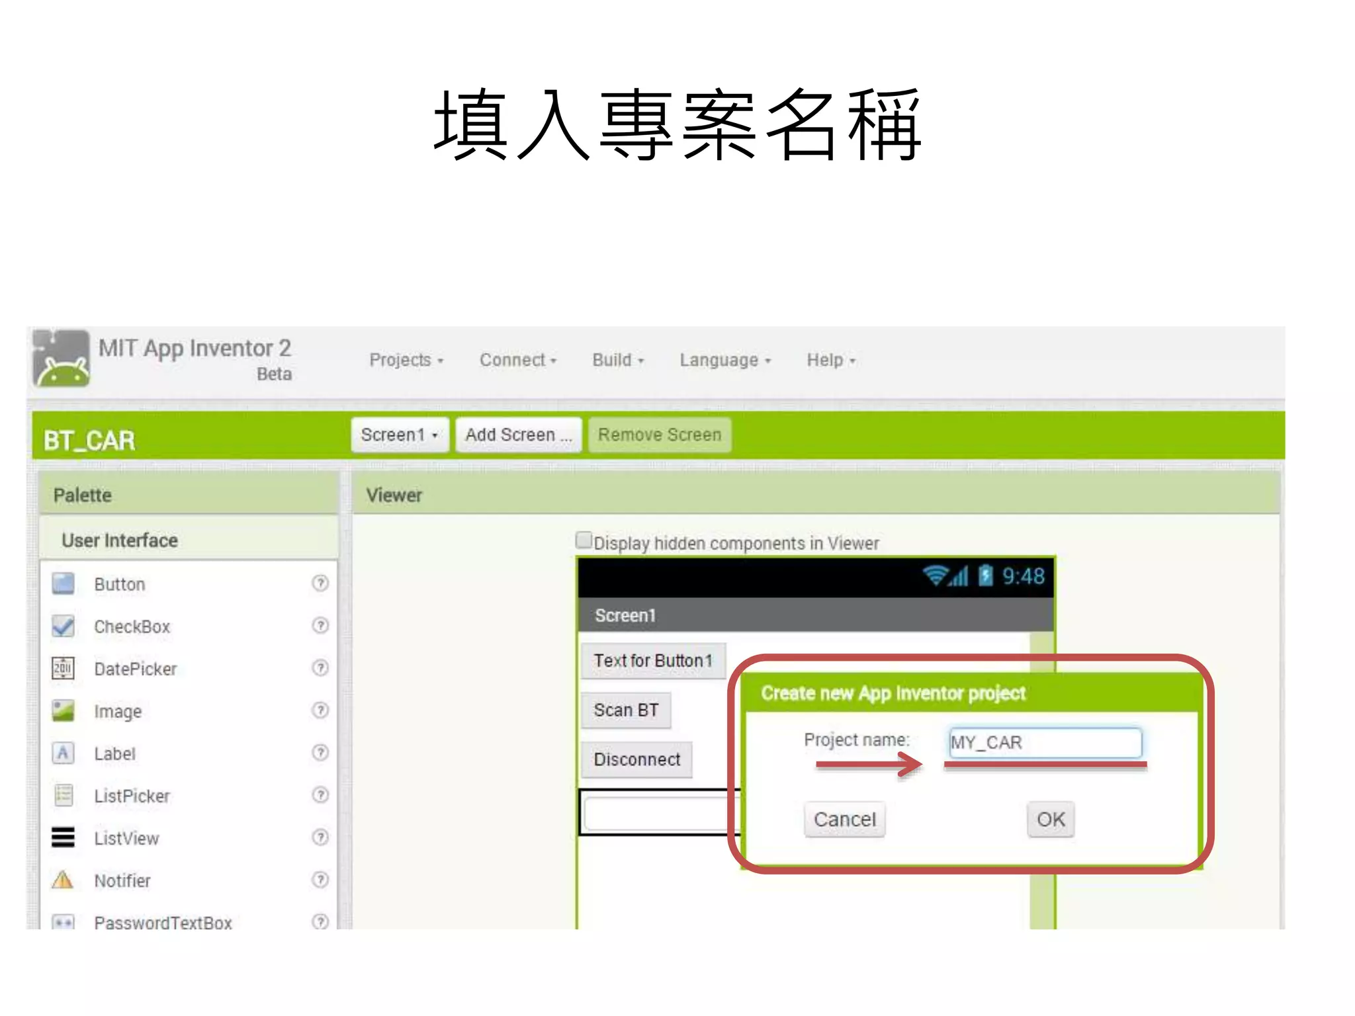1355x1016 pixels.
Task: Open help for DatePicker component
Action: coord(320,667)
